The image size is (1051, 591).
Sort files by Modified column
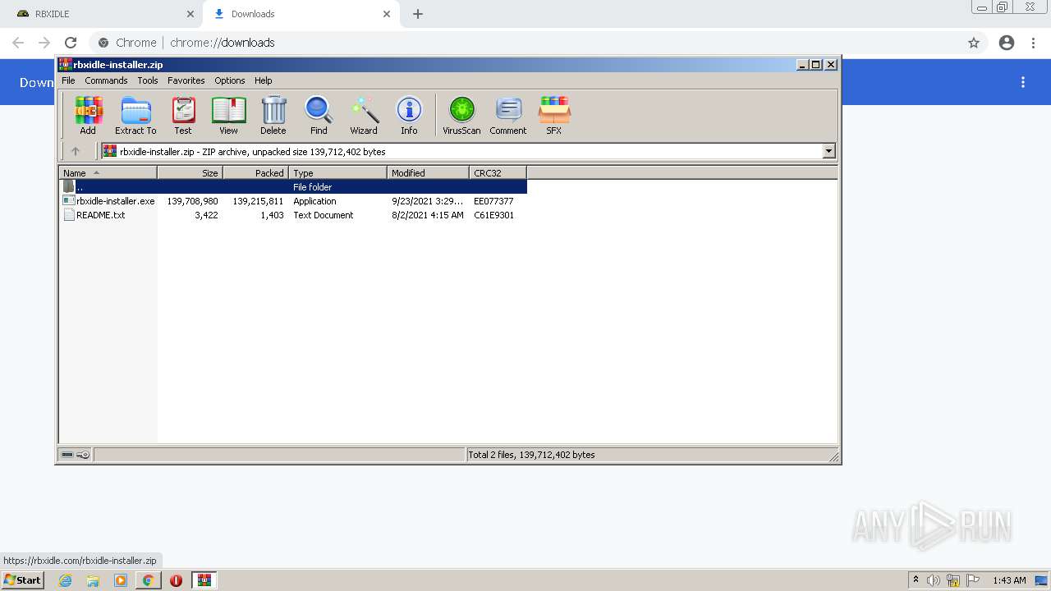click(x=429, y=172)
